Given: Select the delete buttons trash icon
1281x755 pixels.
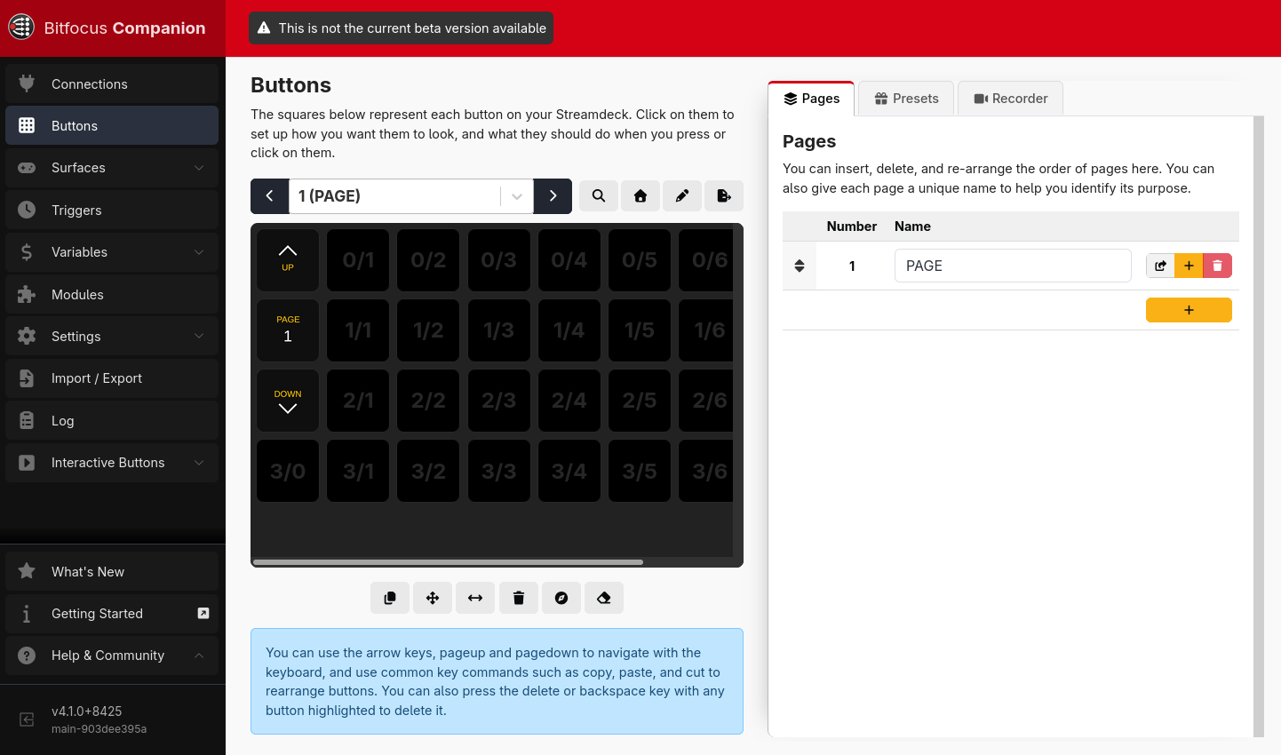Looking at the screenshot, I should click(519, 598).
